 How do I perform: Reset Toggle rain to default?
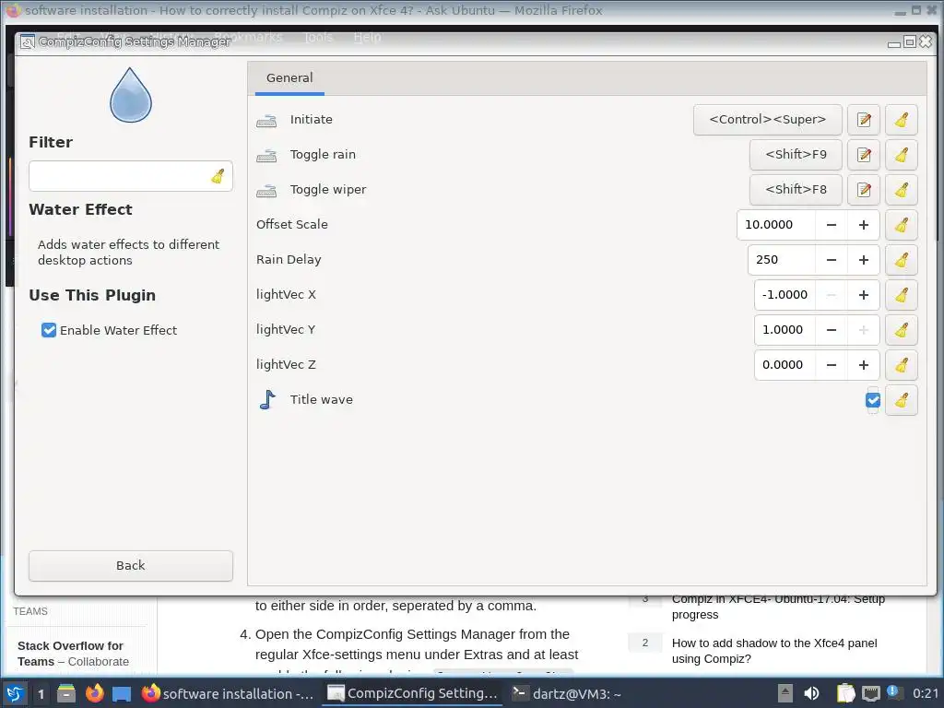(902, 155)
